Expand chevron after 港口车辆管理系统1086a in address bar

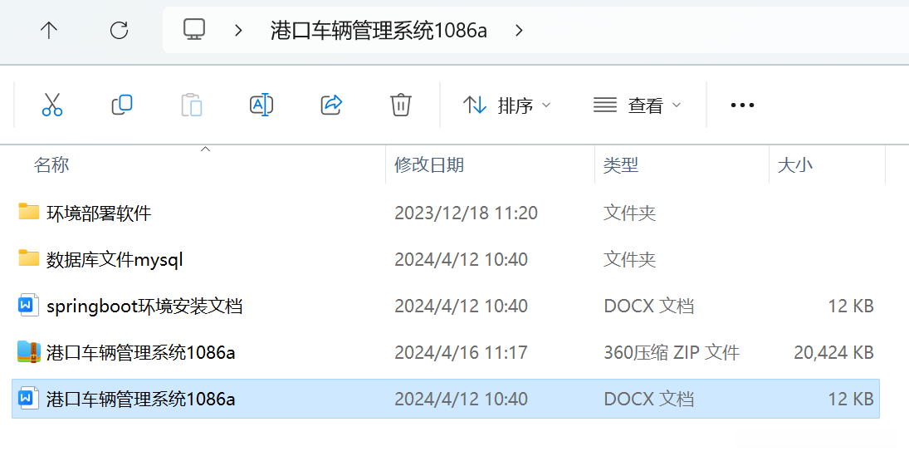(520, 31)
